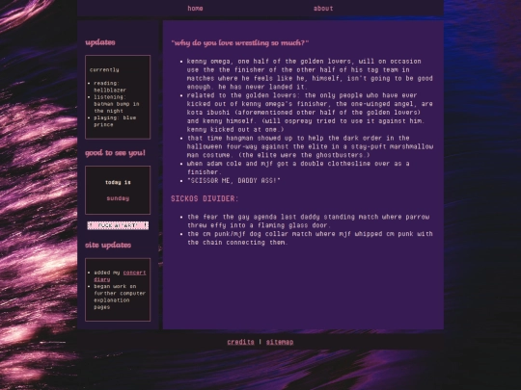
Task: Click the 'began work on further computer' update
Action: [x=120, y=297]
